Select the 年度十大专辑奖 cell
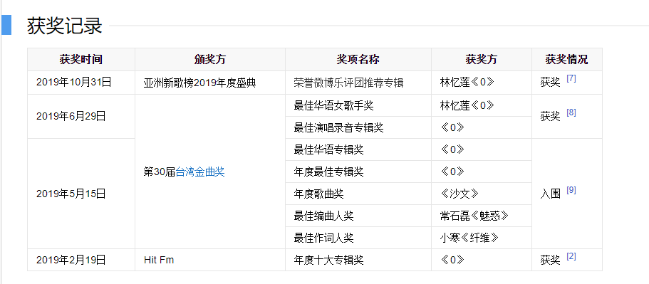 click(358, 260)
